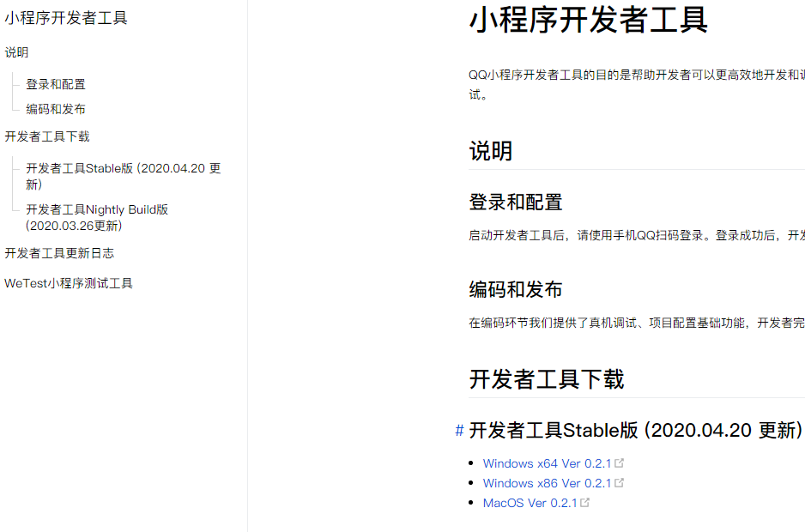Click the 开发者工具Stable版 heading in content

[636, 431]
